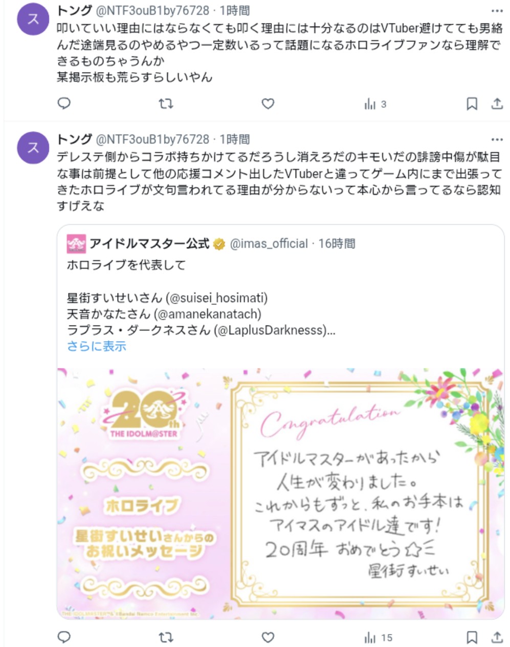Like the second tweet
This screenshot has height=647, width=510.
tap(268, 637)
